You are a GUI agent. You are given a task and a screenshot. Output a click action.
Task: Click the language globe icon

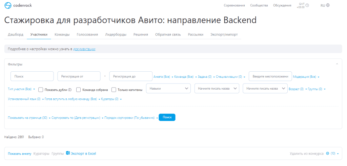point(328,5)
